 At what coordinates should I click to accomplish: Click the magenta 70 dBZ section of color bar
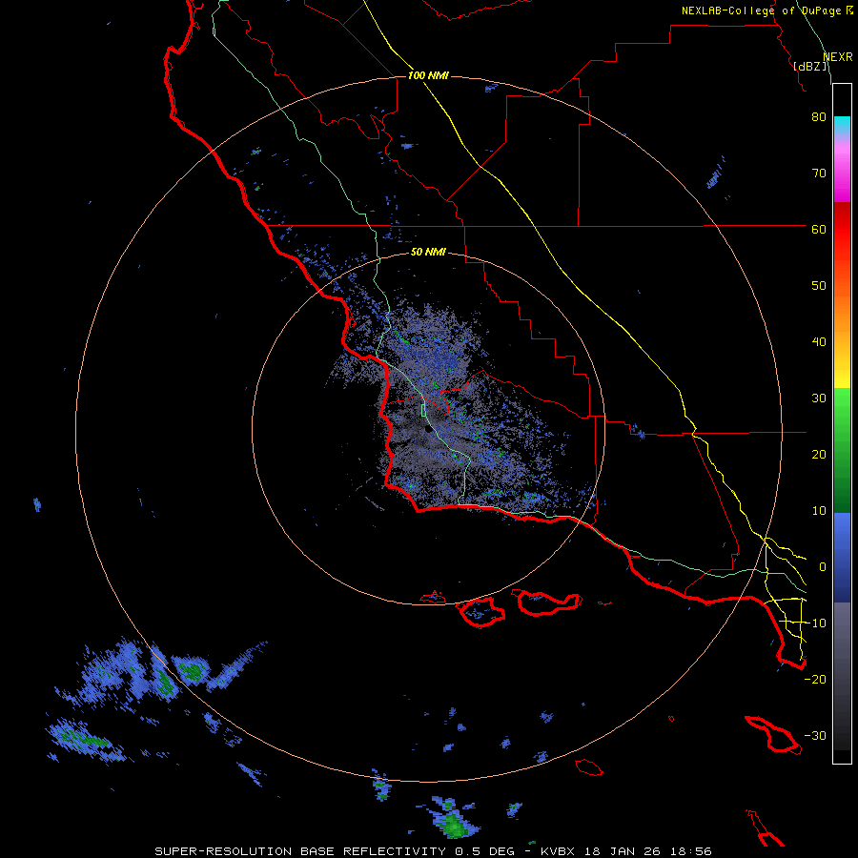[842, 174]
